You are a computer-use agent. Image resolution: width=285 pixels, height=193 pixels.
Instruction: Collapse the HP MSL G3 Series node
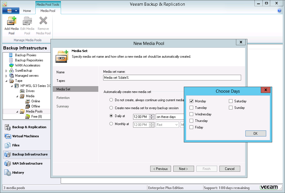12,86
